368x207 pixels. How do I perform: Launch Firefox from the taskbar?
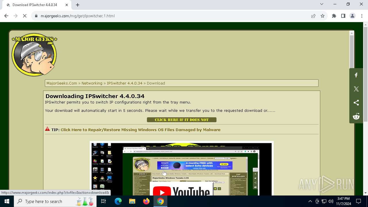[146, 201]
